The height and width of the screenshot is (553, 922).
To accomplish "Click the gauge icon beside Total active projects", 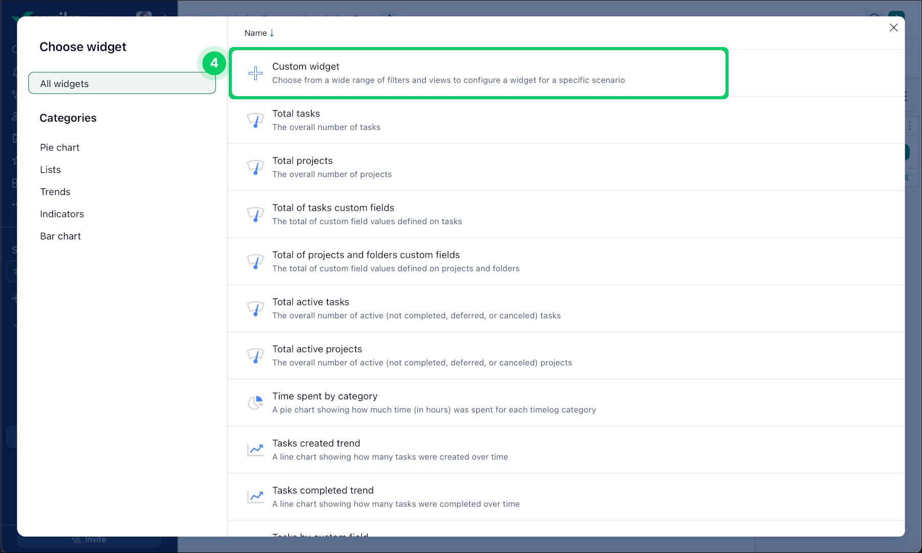I will pos(255,355).
